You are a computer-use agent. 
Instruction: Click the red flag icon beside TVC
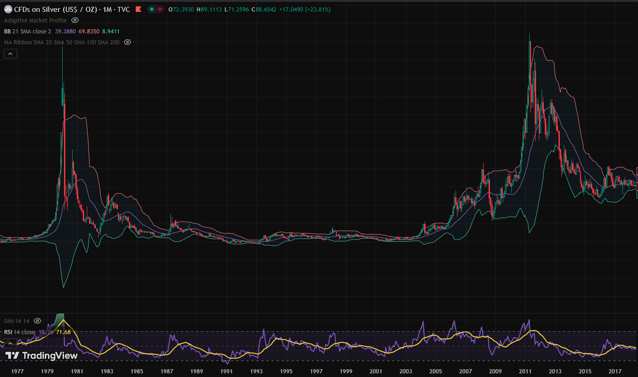click(138, 9)
